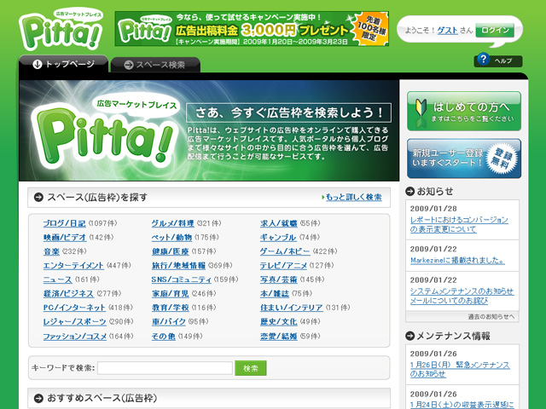The width and height of the screenshot is (546, 409).
Task: Open the ヘルプ button
Action: 498,60
